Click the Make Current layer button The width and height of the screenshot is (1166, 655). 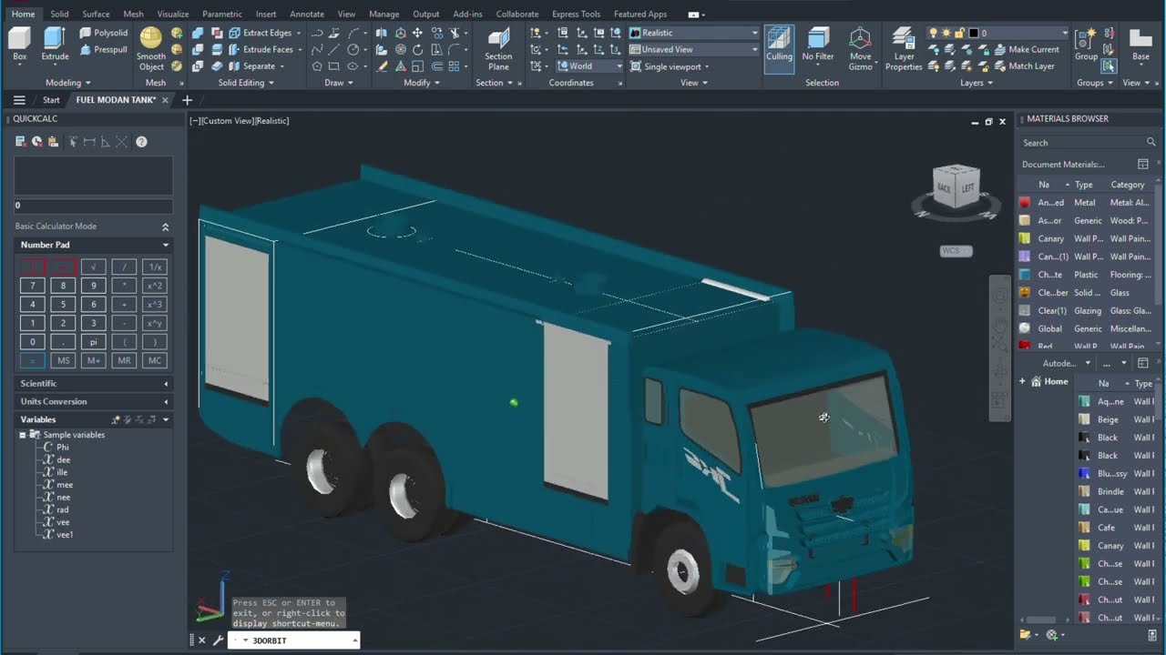[1027, 49]
